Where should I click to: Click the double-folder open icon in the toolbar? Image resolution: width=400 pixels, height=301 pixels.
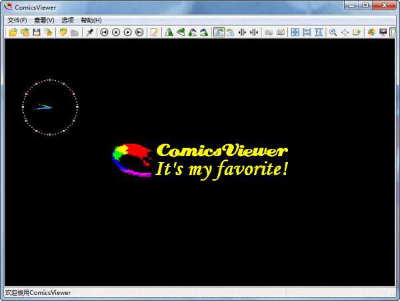pyautogui.click(x=25, y=32)
